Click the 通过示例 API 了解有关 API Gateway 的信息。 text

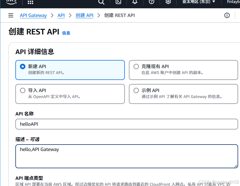(182, 97)
